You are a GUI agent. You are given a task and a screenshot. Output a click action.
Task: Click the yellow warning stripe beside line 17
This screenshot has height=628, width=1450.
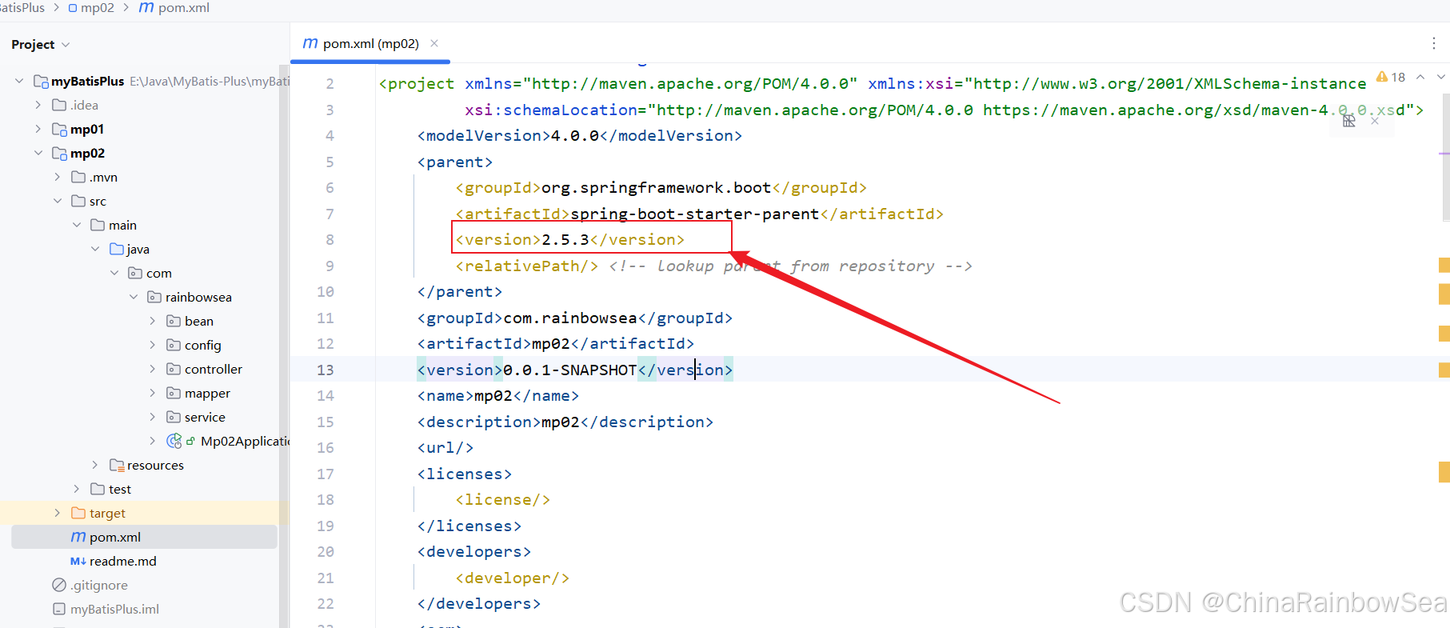point(1444,472)
